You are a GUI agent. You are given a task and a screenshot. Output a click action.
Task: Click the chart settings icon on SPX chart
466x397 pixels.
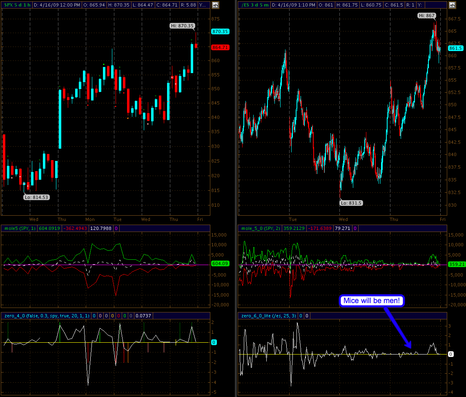[215, 5]
